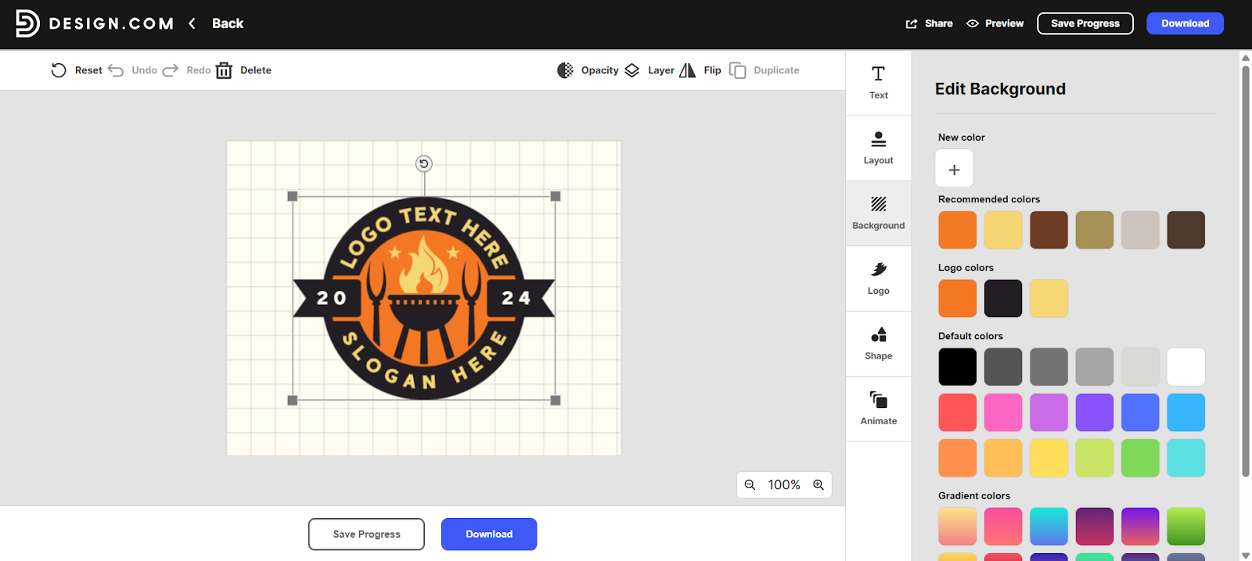The height and width of the screenshot is (561, 1252).
Task: Click the rotate handle above the logo
Action: tap(423, 163)
